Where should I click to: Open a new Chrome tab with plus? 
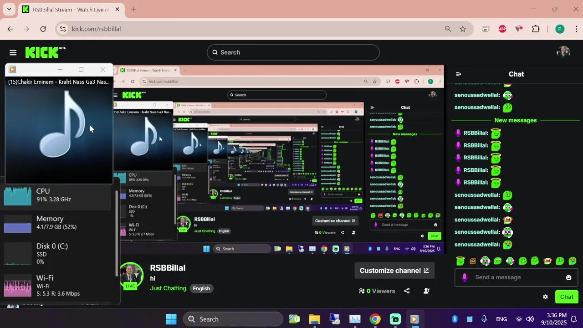click(x=133, y=9)
